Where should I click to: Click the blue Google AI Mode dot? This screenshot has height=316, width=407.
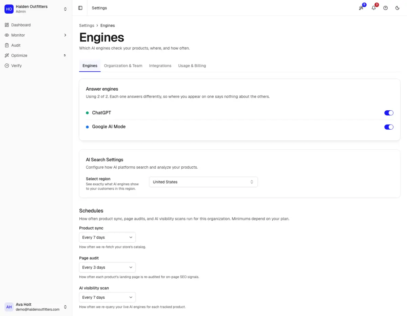(x=87, y=127)
